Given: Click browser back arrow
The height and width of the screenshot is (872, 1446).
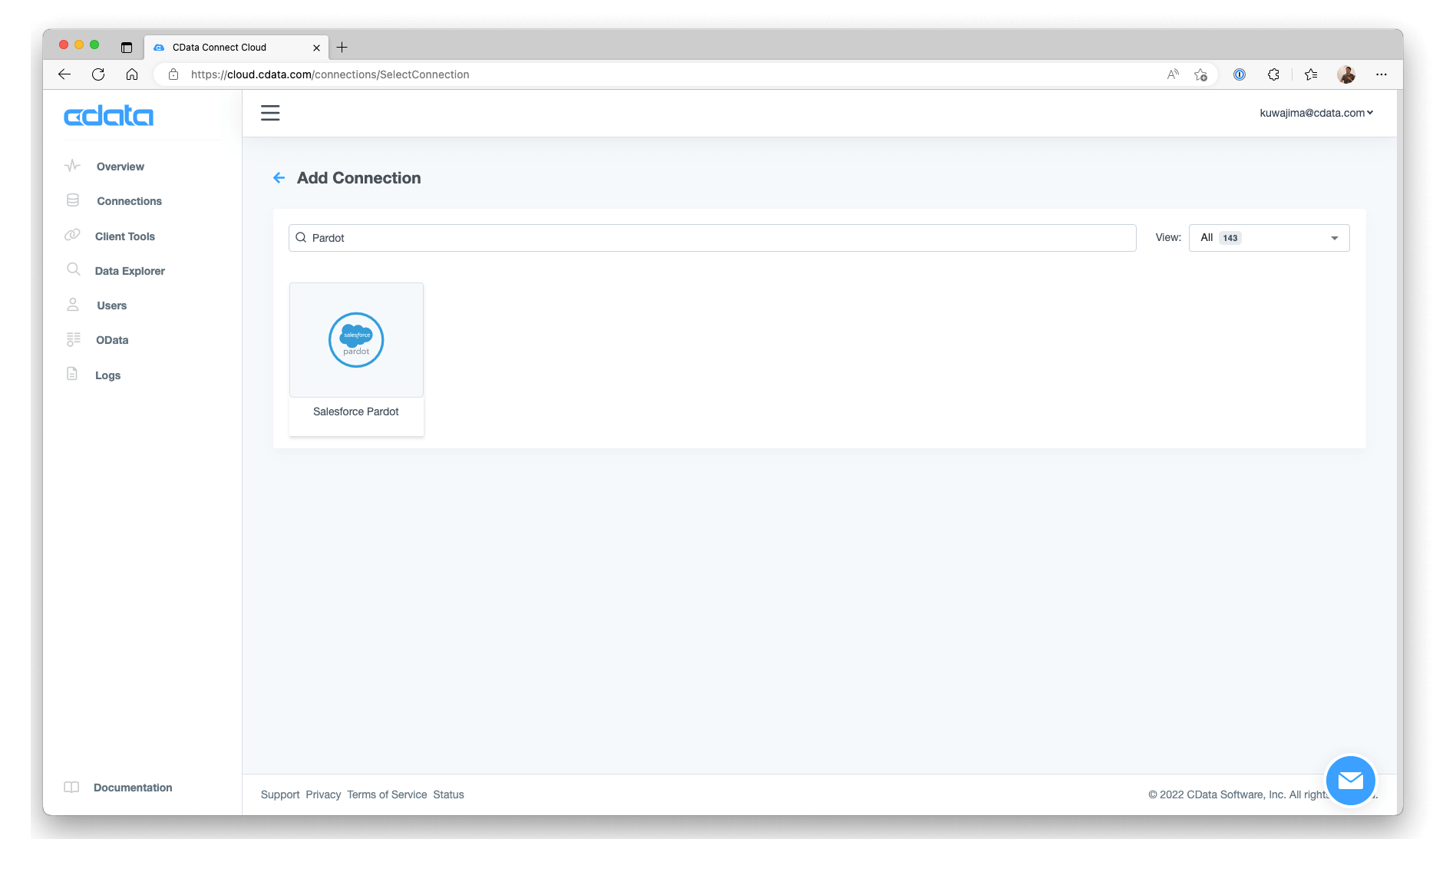Looking at the screenshot, I should (x=64, y=74).
